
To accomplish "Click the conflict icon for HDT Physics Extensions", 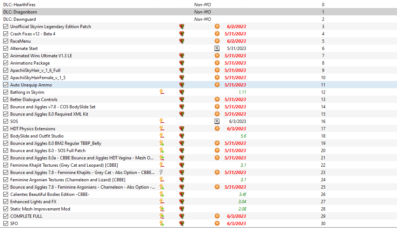I will pos(162,129).
